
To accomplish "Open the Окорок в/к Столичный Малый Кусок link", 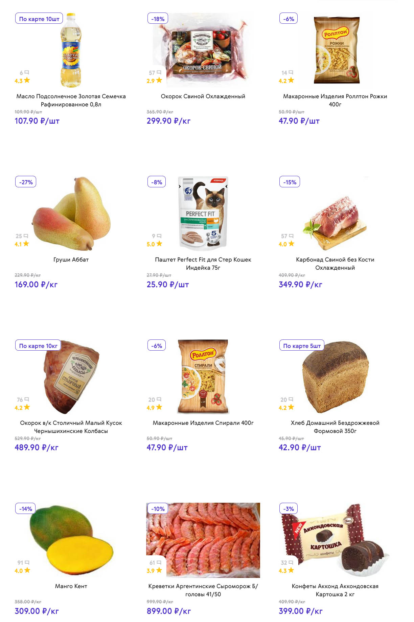I will click(71, 427).
